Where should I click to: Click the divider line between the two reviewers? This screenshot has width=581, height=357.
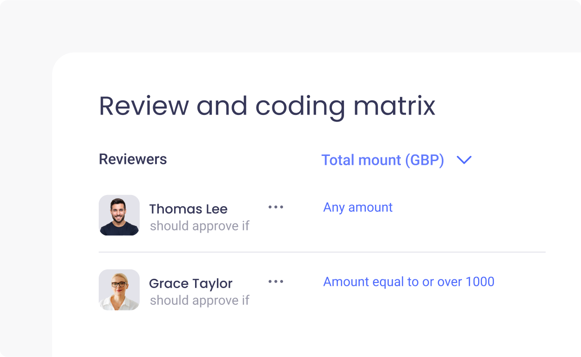(x=322, y=252)
